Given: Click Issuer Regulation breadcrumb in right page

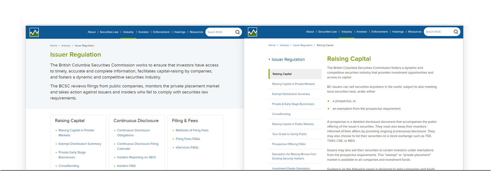Looking at the screenshot, I should click(303, 45).
